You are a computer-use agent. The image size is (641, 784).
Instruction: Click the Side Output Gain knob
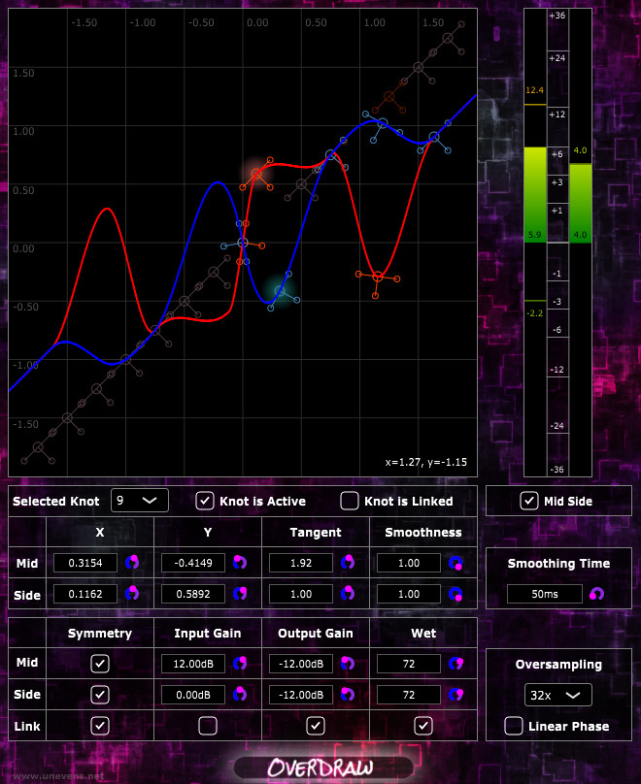pyautogui.click(x=348, y=694)
